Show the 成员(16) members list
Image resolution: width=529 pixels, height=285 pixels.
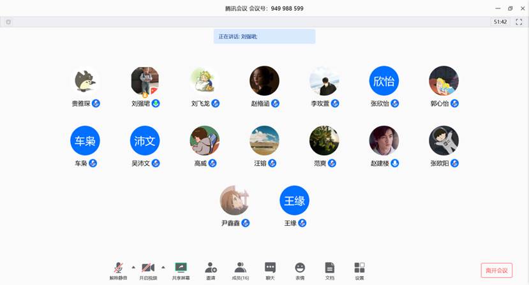click(x=241, y=270)
